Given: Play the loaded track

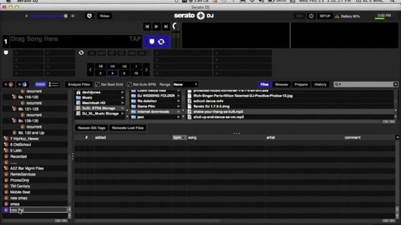Looking at the screenshot, I should [156, 26].
